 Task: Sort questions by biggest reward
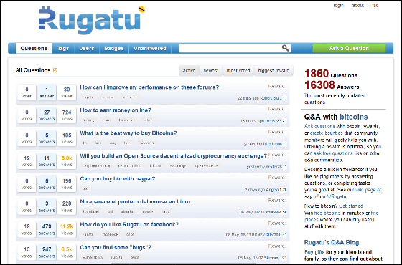pyautogui.click(x=274, y=71)
